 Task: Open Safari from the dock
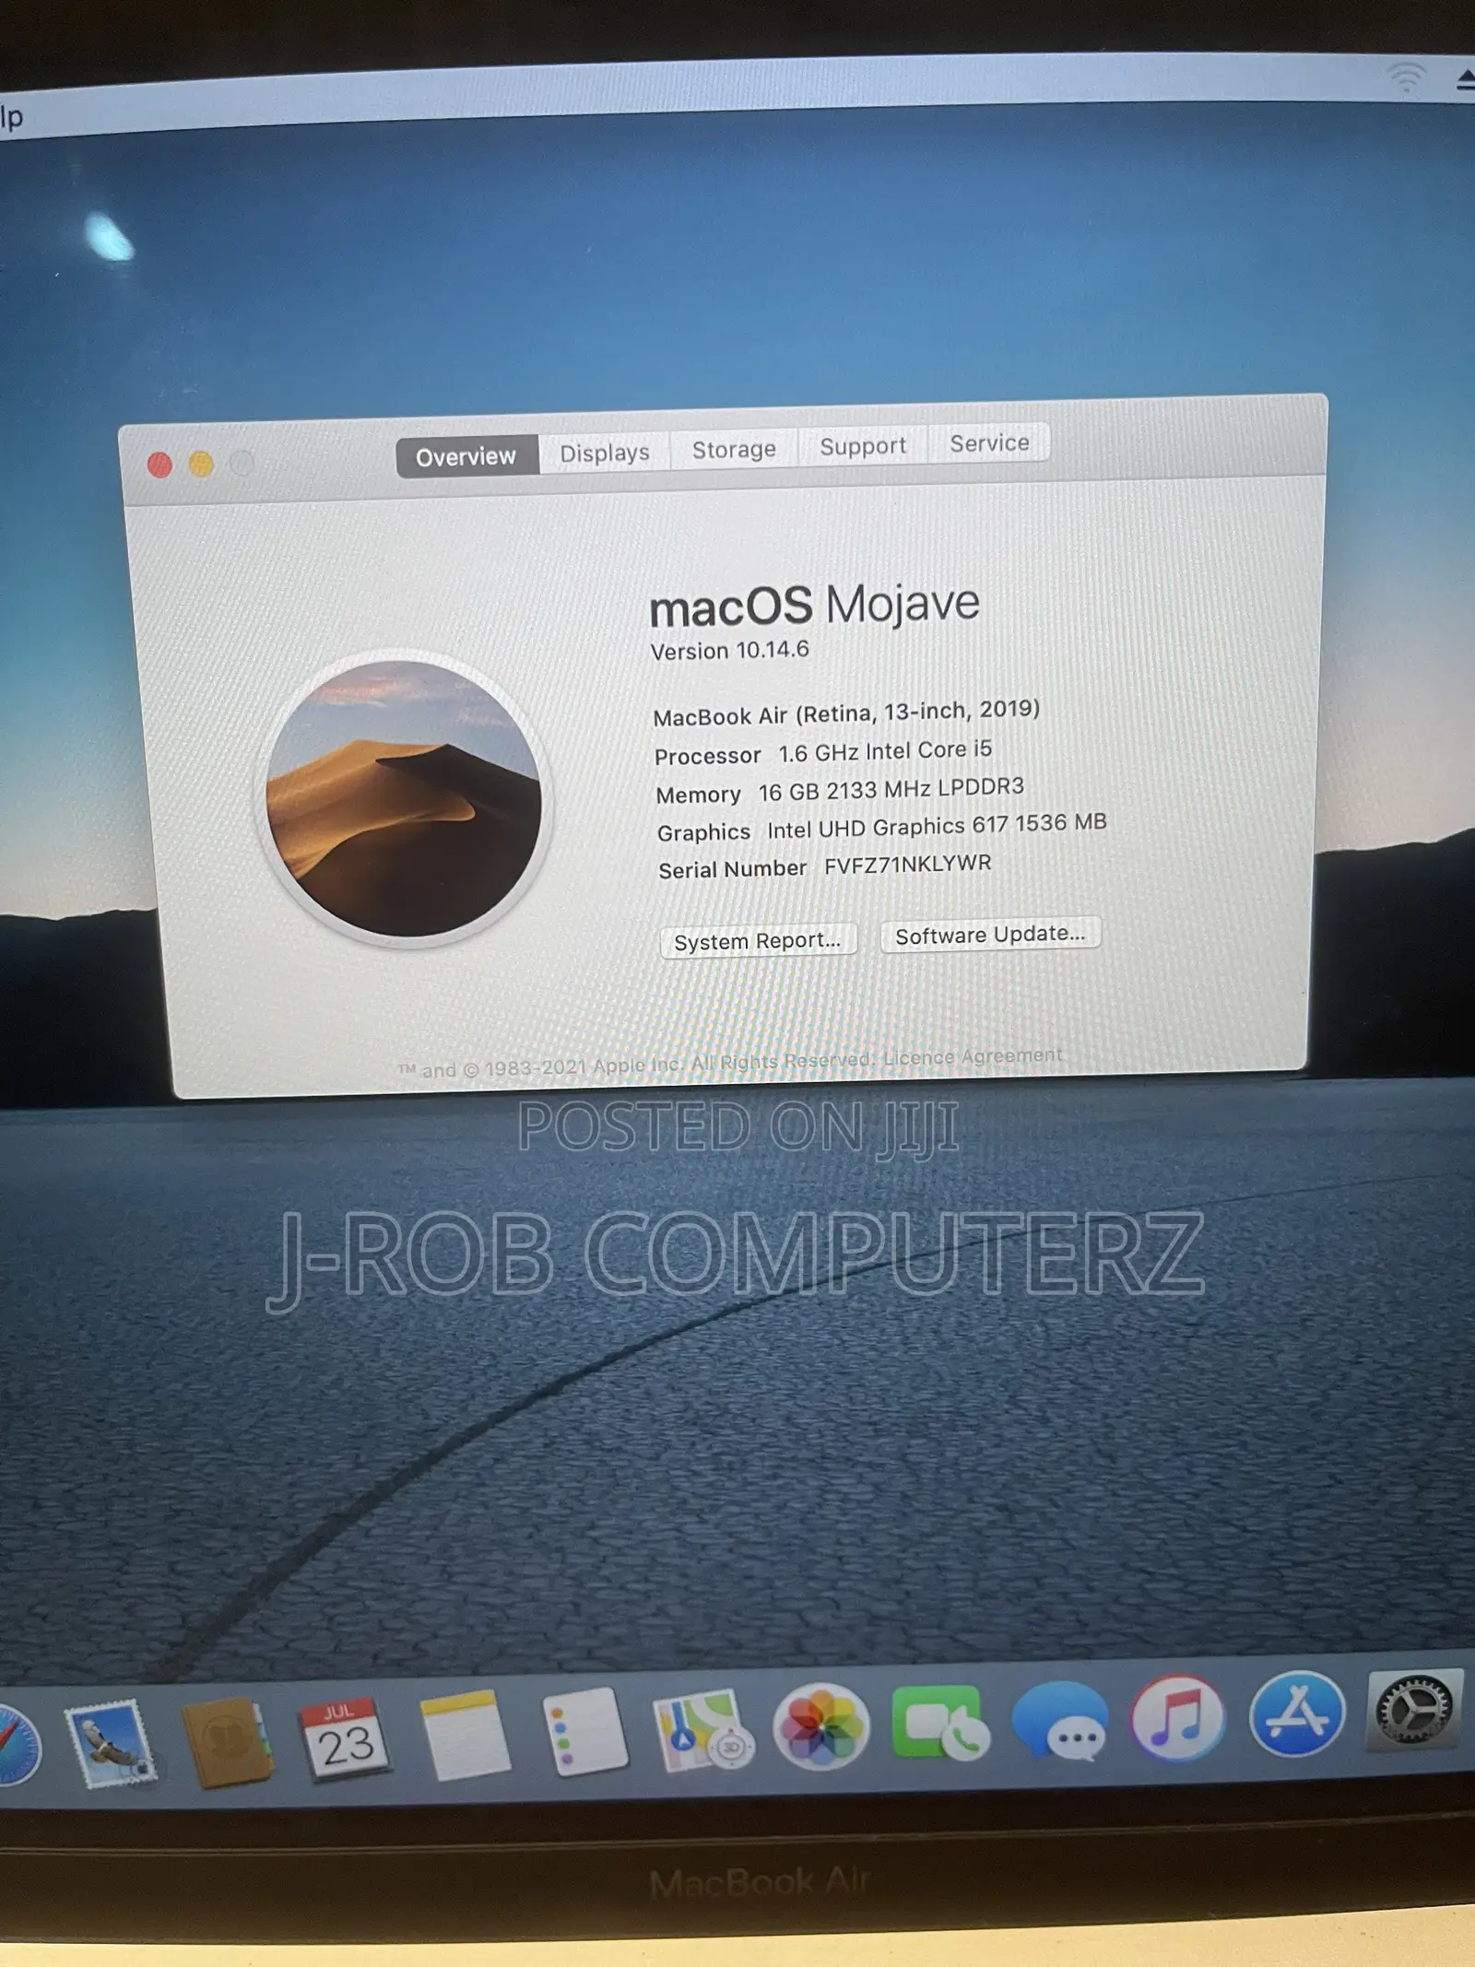coord(17,1746)
